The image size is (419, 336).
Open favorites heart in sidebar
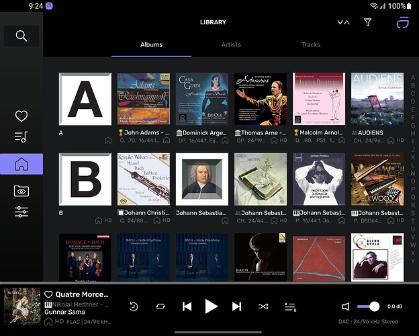click(21, 116)
